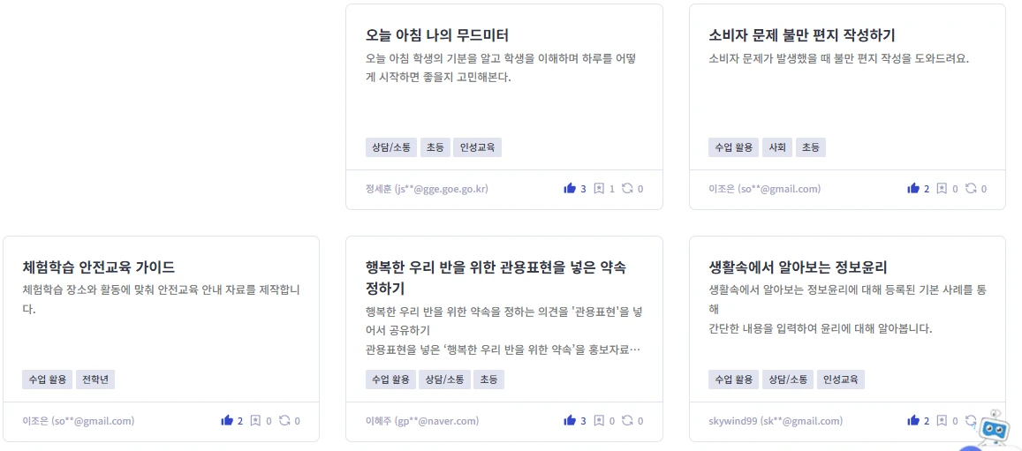1022x451 pixels.
Task: Select the 인성교육 tag on 무드미터 card
Action: click(x=478, y=147)
